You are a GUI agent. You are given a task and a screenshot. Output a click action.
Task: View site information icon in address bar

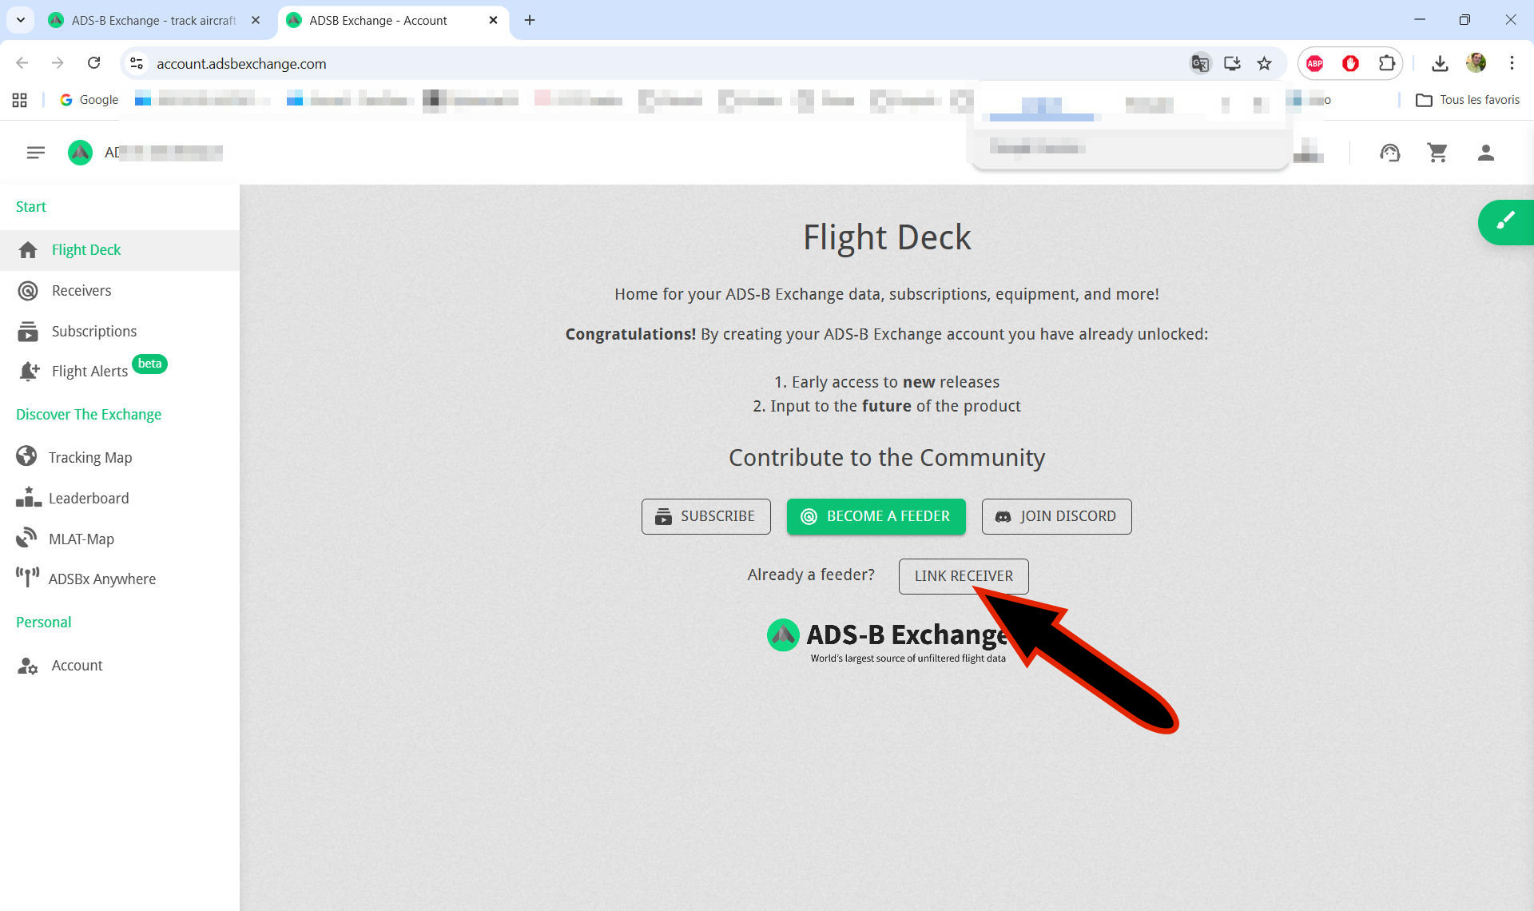tap(137, 63)
